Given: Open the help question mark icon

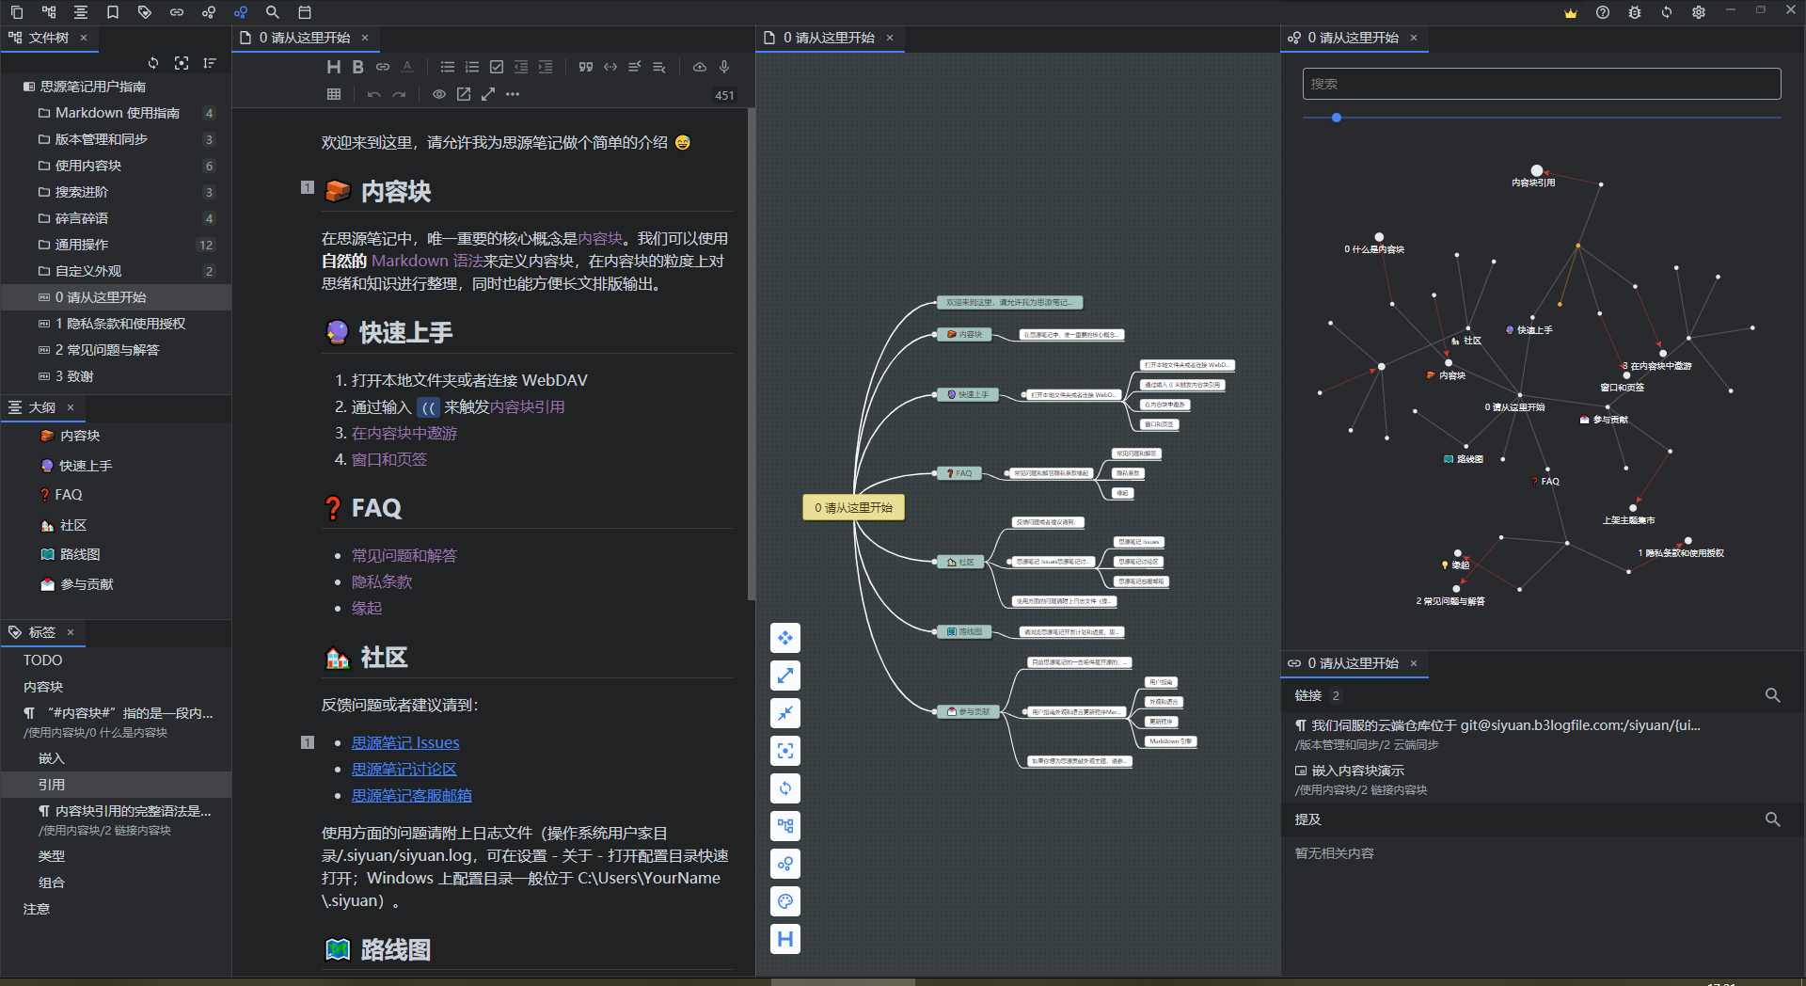Looking at the screenshot, I should (1602, 12).
